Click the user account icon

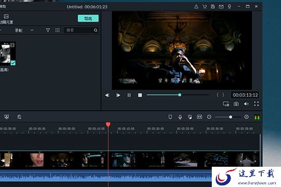tap(196, 7)
